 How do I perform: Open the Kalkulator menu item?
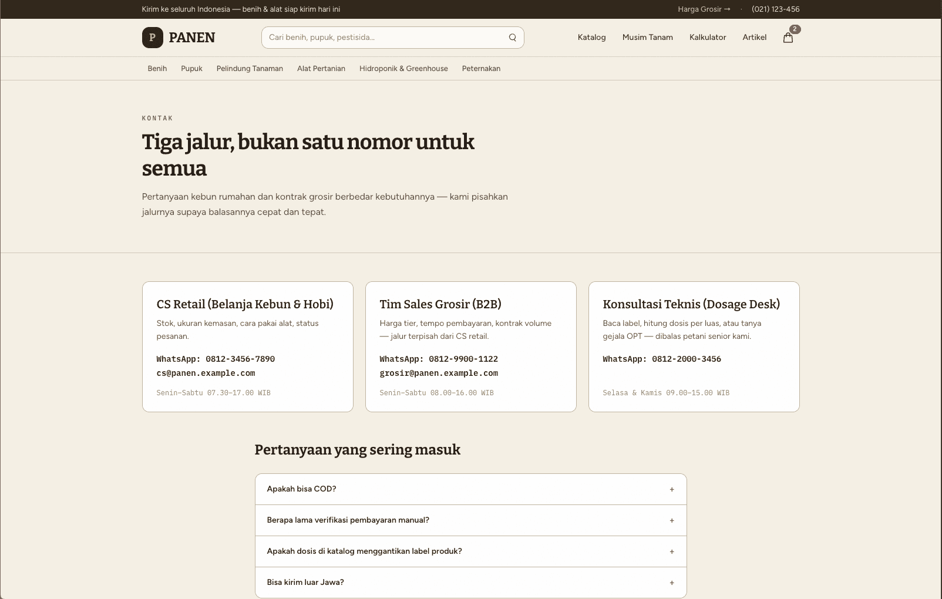708,37
